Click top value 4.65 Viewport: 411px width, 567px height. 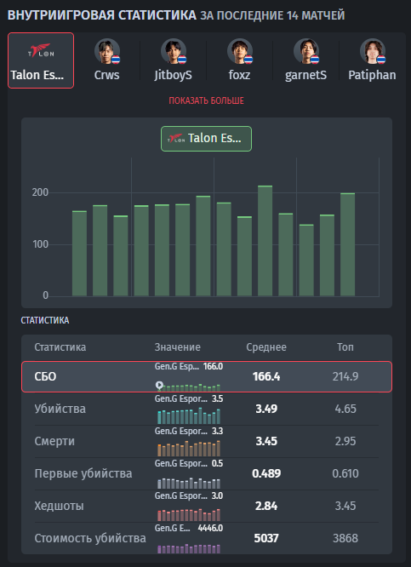[x=345, y=409]
